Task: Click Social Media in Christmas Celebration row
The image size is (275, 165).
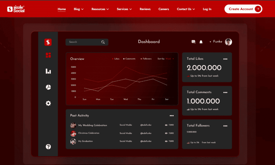Action: [x=126, y=133]
